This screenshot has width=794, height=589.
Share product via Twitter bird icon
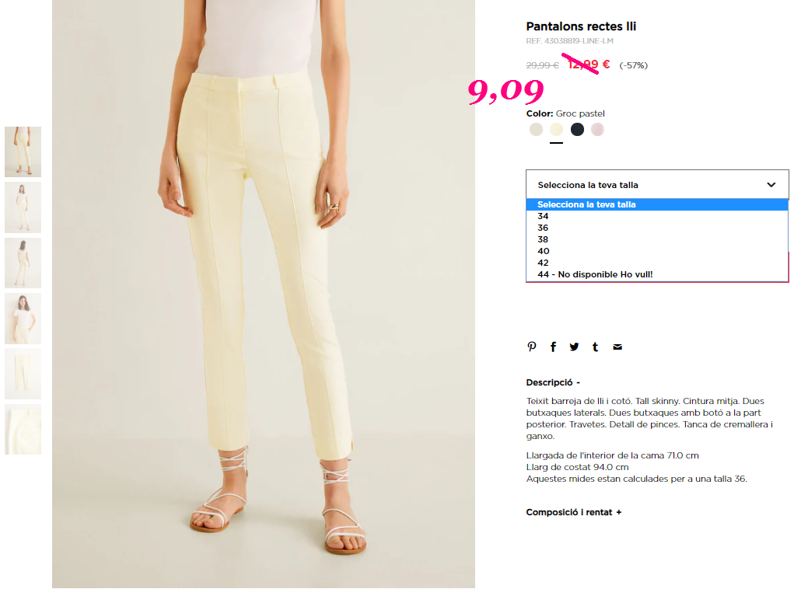tap(574, 347)
